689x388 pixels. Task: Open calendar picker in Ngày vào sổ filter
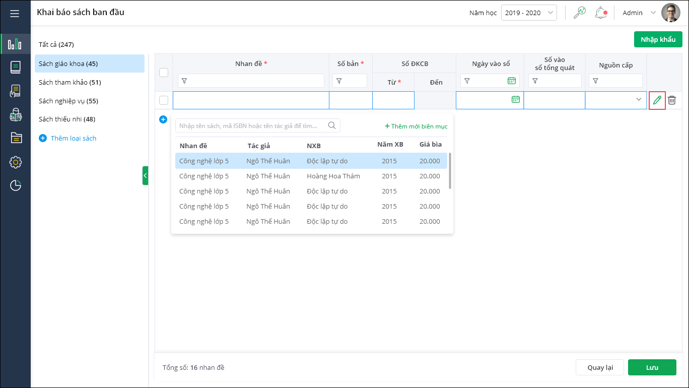tap(511, 81)
